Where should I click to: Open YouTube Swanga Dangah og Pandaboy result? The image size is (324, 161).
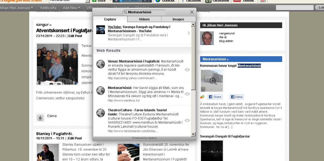click(x=139, y=29)
